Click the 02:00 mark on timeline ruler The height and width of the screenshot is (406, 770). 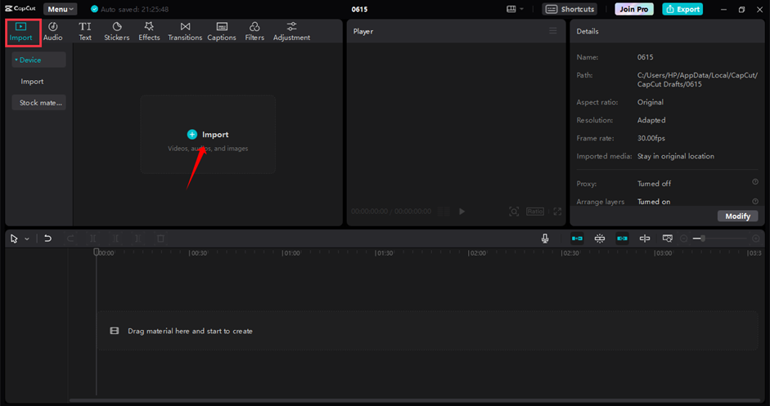click(477, 253)
